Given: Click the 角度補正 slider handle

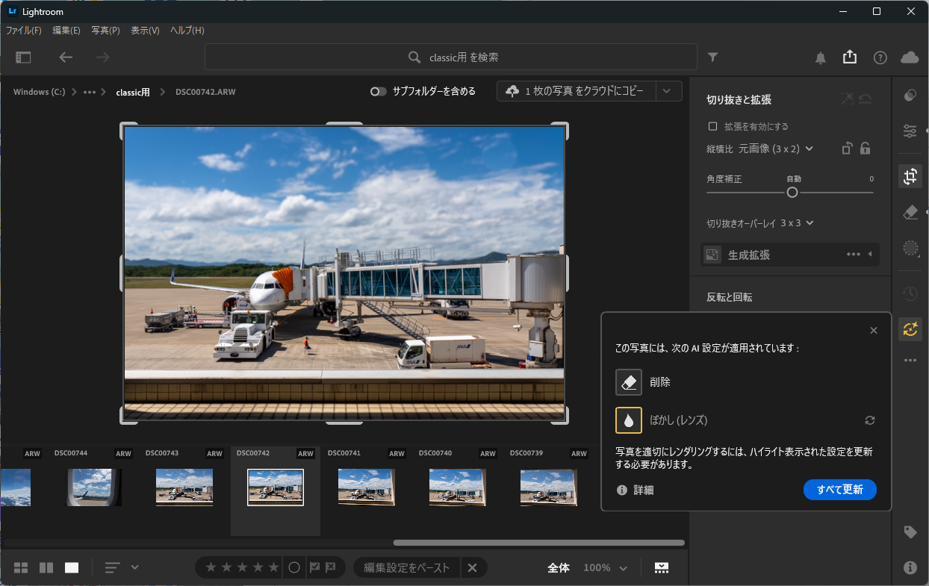Looking at the screenshot, I should [x=792, y=193].
